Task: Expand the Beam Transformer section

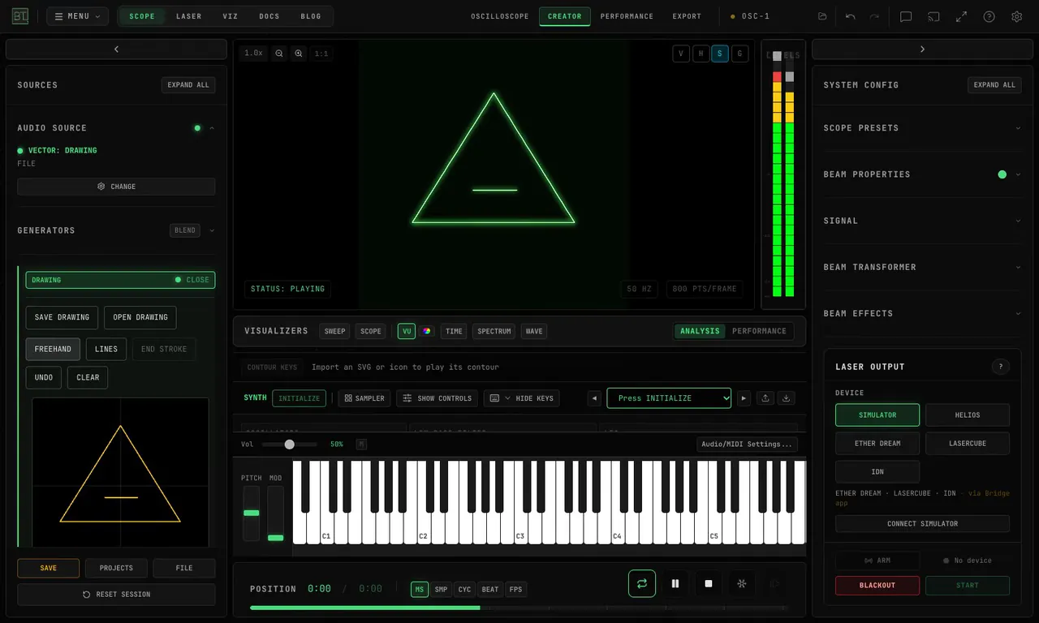Action: (922, 267)
